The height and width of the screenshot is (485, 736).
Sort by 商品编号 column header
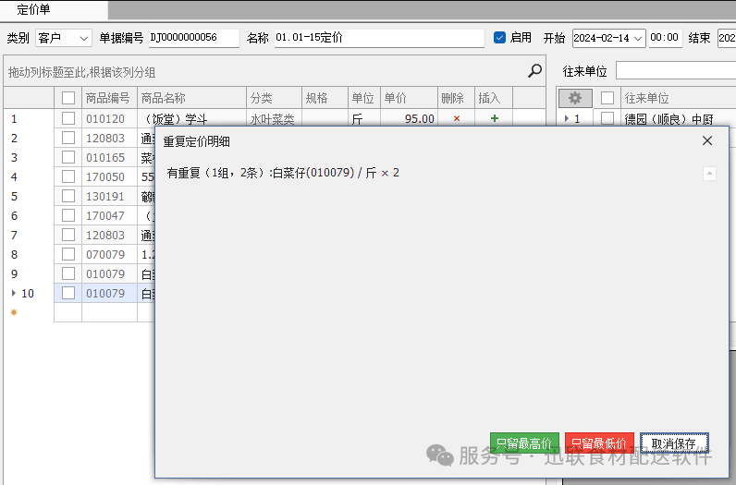(109, 98)
